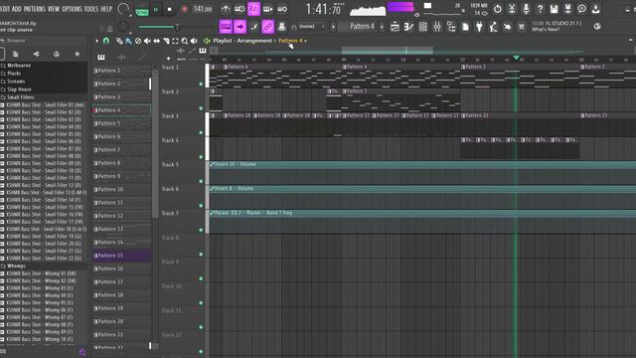The width and height of the screenshot is (636, 358).
Task: Open the What's New? link
Action: coord(545,30)
